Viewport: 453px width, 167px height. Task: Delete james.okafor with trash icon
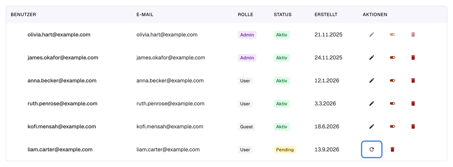[x=413, y=58]
